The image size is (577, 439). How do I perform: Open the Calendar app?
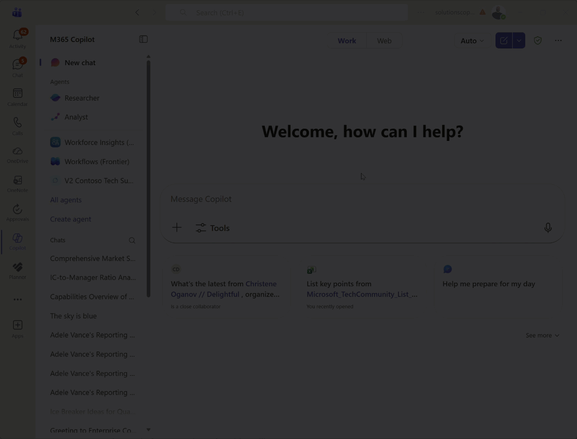click(x=18, y=97)
